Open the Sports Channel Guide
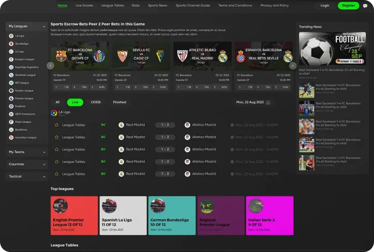This screenshot has height=252, width=374. (x=193, y=6)
